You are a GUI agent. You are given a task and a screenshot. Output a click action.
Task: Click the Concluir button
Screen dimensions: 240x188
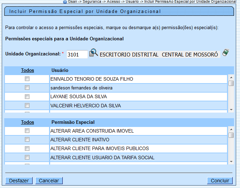(x=220, y=181)
